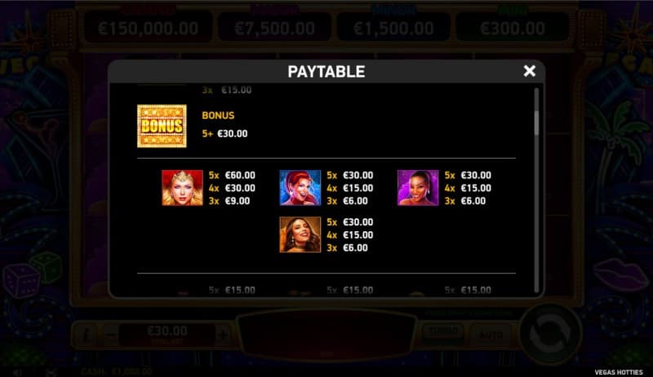Select the brunette woman on gold background
The image size is (653, 377).
300,235
